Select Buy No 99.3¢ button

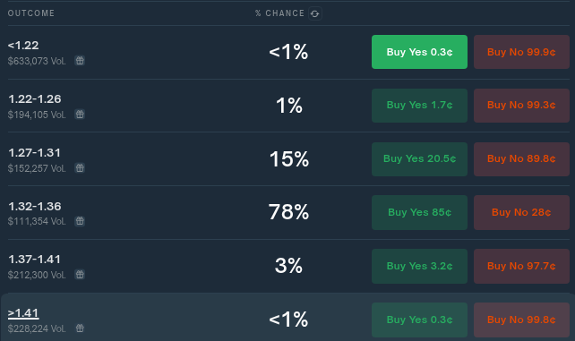pyautogui.click(x=521, y=106)
